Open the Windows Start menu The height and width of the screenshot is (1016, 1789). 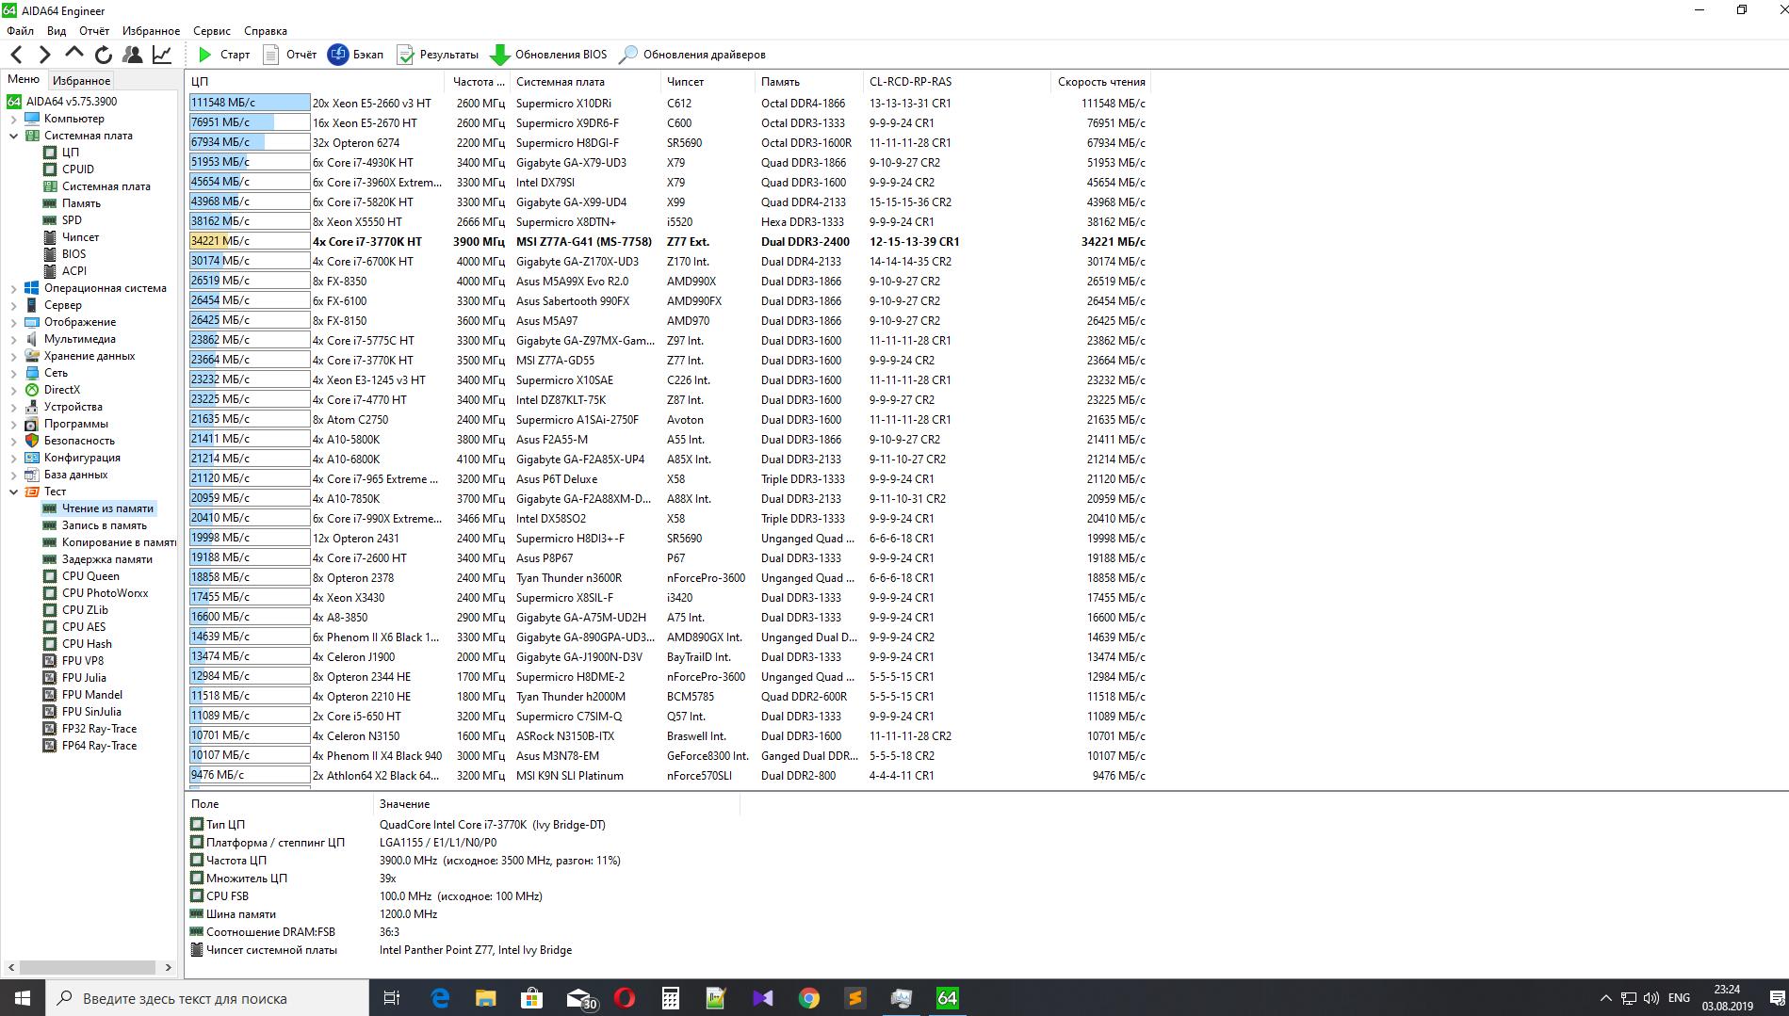pos(23,998)
